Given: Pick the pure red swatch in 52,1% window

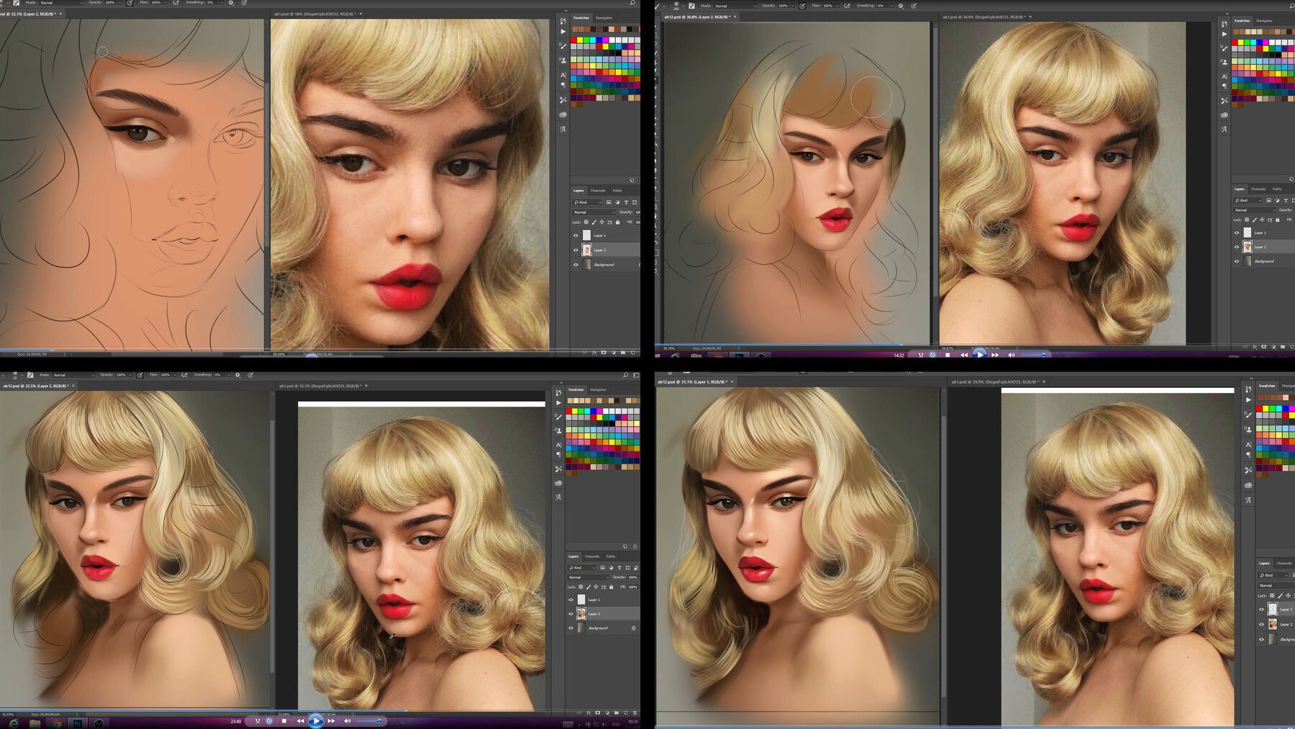Looking at the screenshot, I should 574,40.
